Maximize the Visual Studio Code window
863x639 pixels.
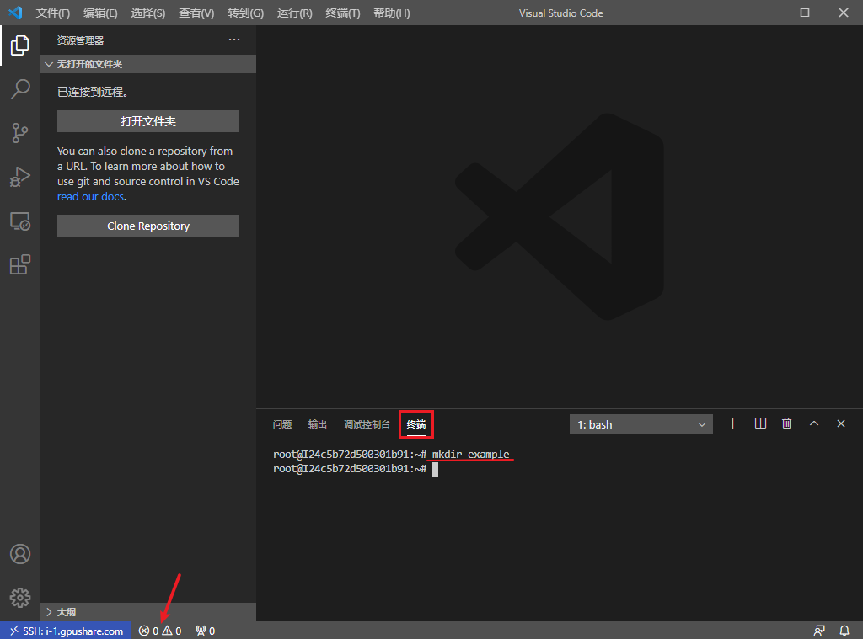805,13
